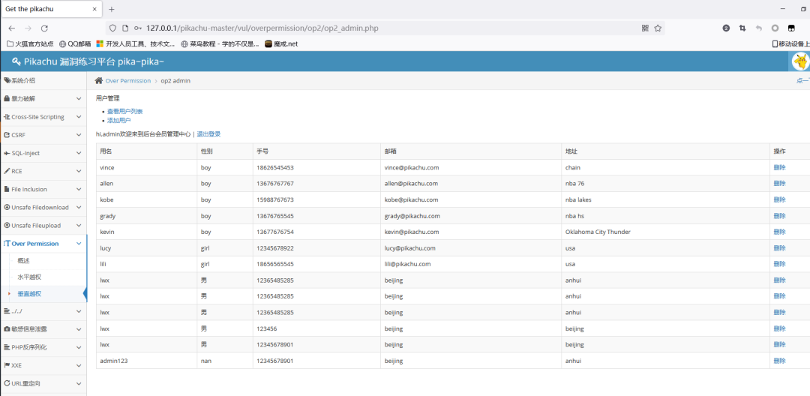The image size is (810, 396).
Task: Click the crop screenshot toolbar icon
Action: click(742, 28)
